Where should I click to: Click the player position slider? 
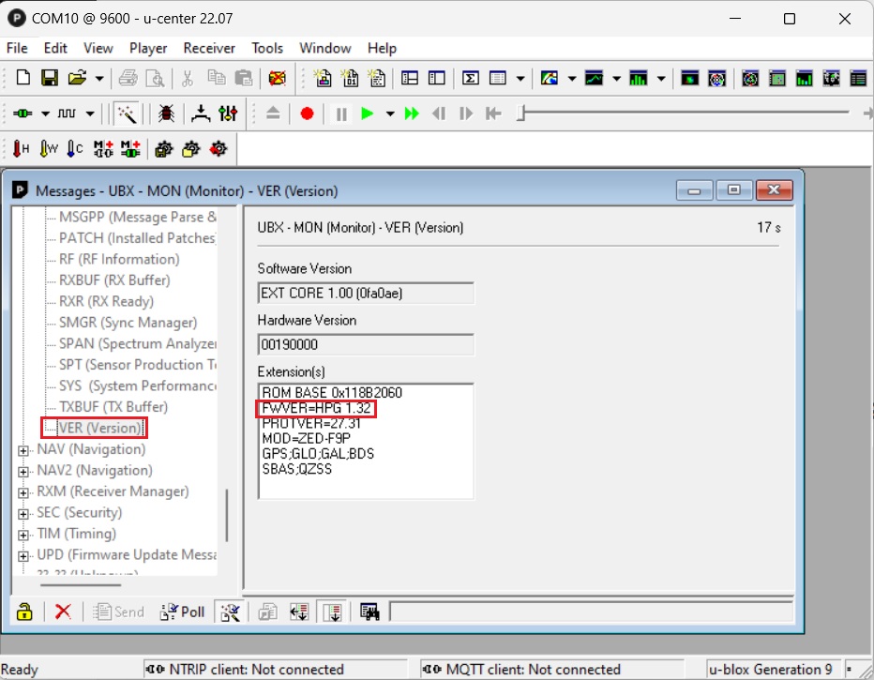[x=521, y=113]
